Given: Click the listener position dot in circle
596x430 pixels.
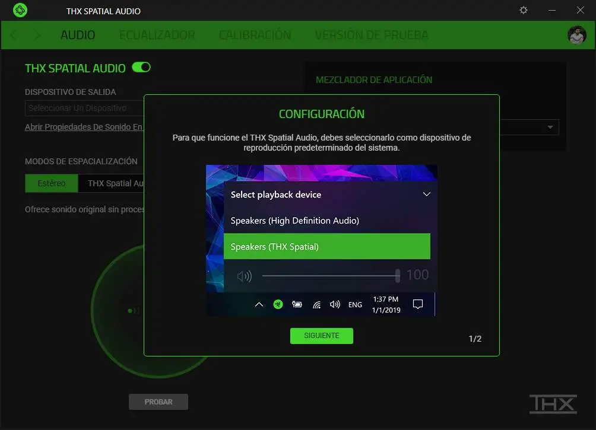Looking at the screenshot, I should tap(131, 311).
